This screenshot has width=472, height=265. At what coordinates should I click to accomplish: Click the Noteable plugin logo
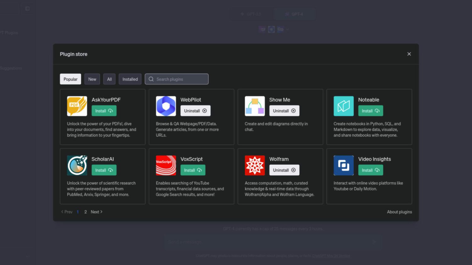344,106
